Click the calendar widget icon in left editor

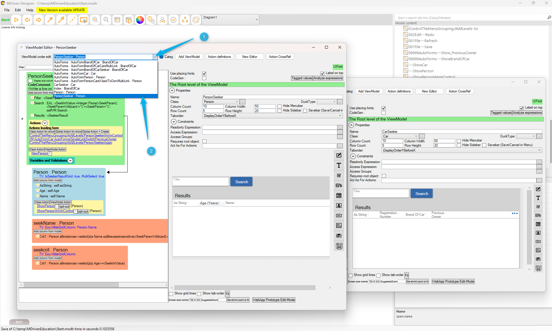(x=339, y=196)
